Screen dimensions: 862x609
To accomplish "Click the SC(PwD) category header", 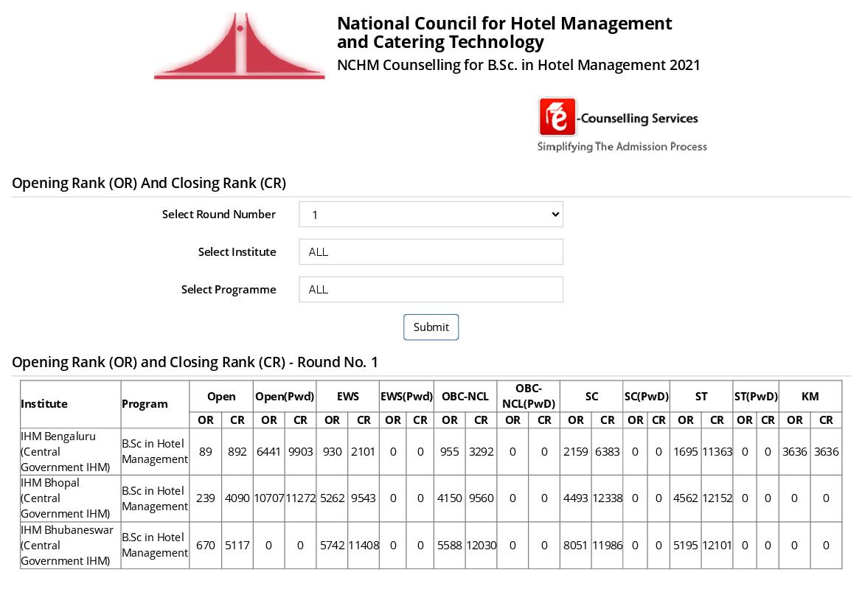I will pos(647,396).
